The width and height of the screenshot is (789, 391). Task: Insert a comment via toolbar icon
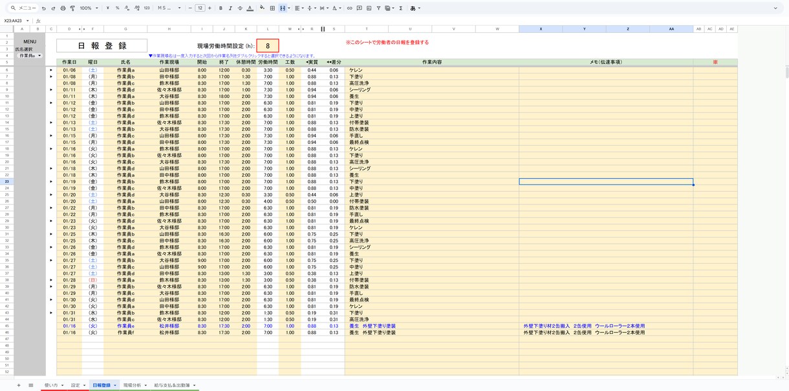click(360, 8)
